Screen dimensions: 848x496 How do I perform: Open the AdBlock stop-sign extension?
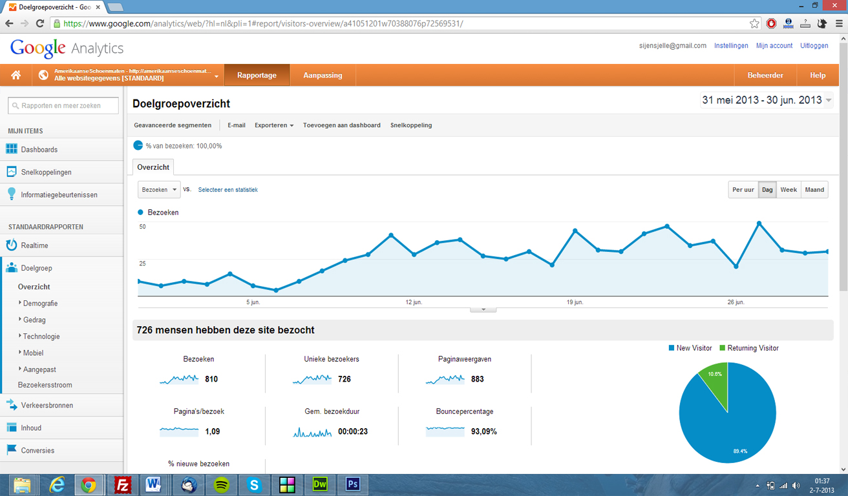click(x=771, y=23)
